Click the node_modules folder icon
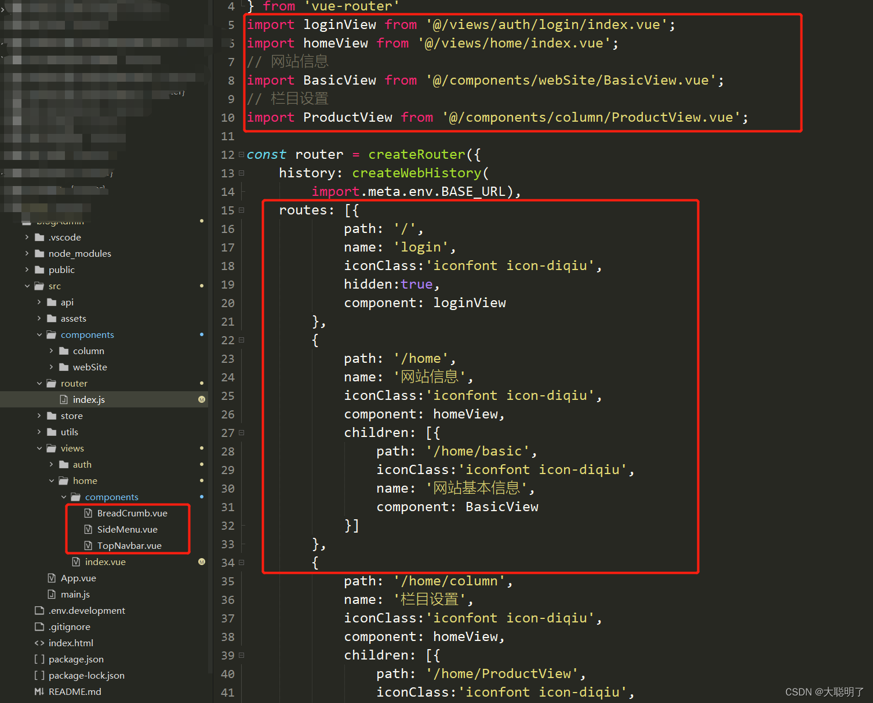 [x=39, y=253]
